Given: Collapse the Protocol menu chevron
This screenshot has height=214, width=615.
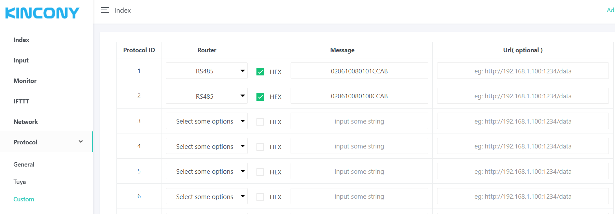Looking at the screenshot, I should 81,142.
